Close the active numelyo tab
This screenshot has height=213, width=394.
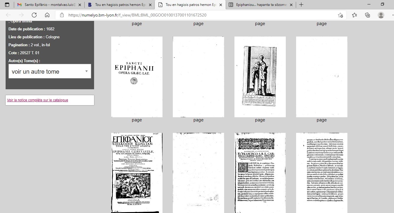(x=221, y=5)
